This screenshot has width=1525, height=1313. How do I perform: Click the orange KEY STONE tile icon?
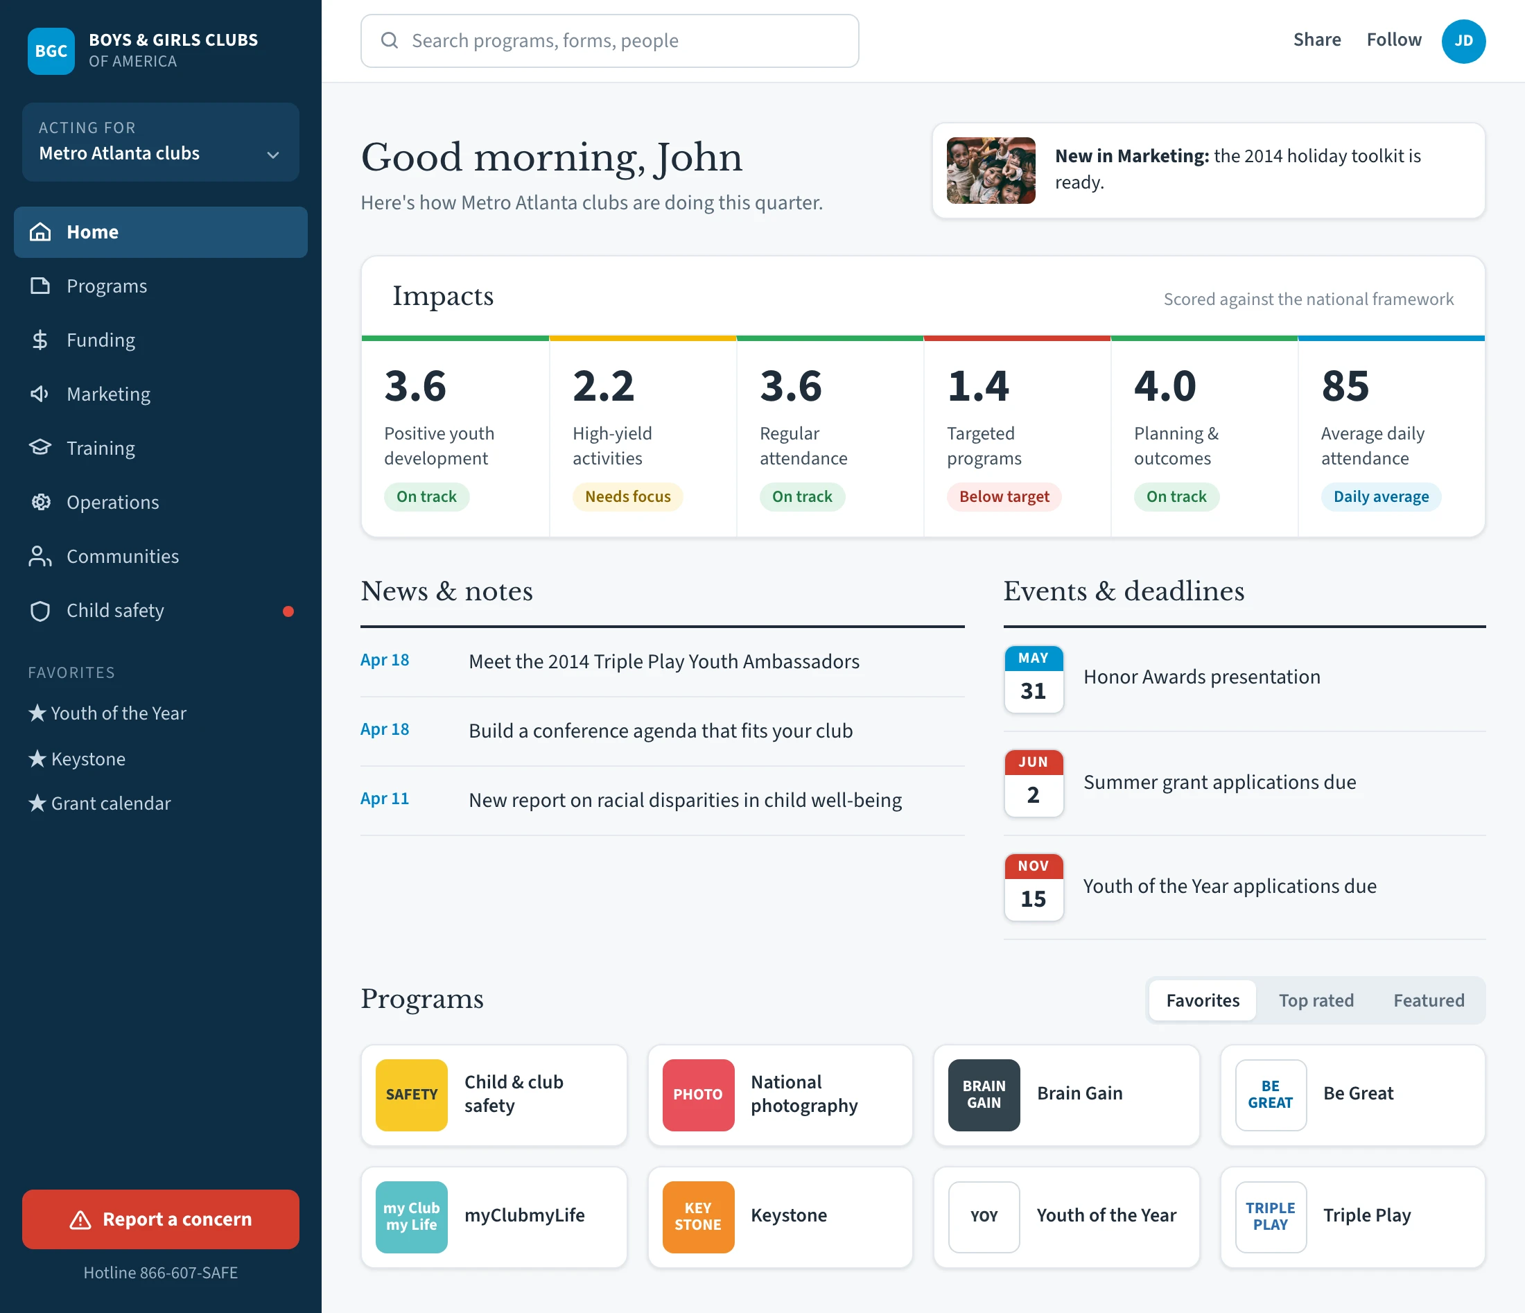click(x=698, y=1217)
